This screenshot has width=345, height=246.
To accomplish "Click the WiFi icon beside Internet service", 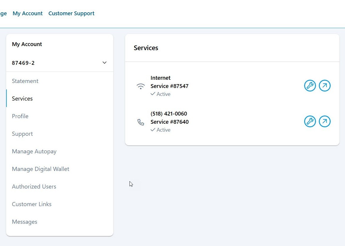I will [141, 86].
